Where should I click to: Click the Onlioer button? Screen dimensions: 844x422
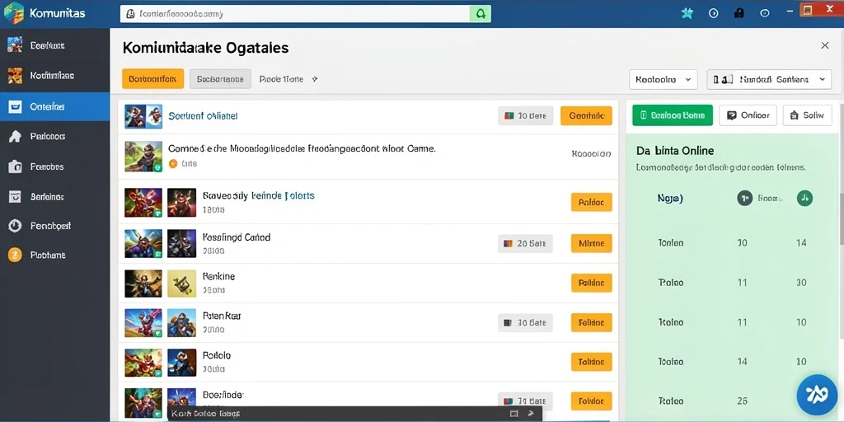click(748, 115)
